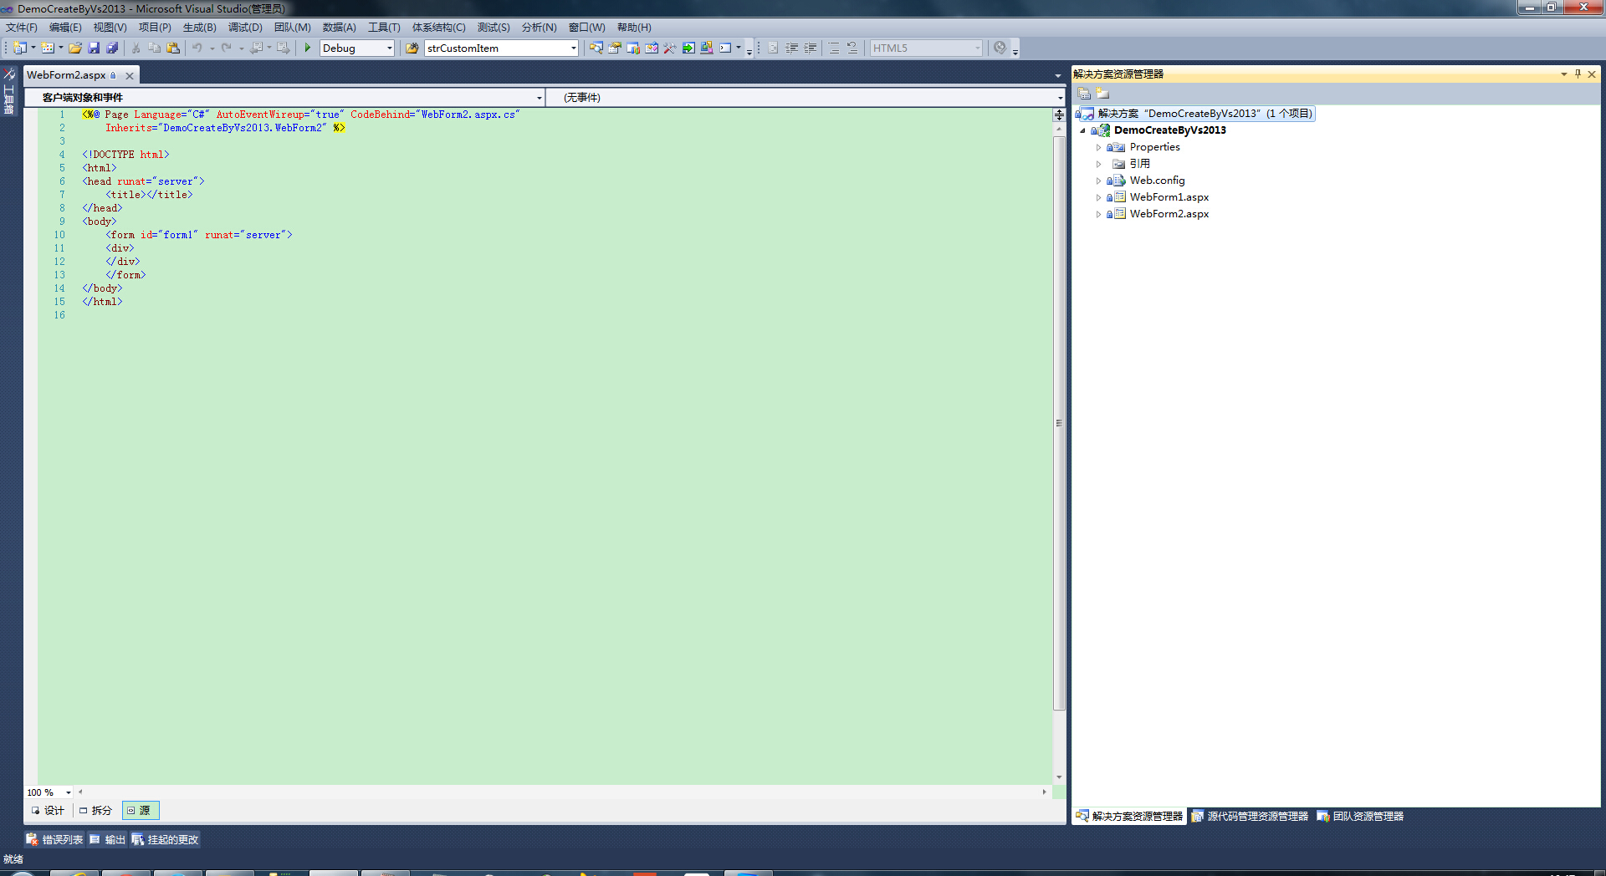The image size is (1606, 876).
Task: Click the Uncomment Selection toolbar icon
Action: 852,48
